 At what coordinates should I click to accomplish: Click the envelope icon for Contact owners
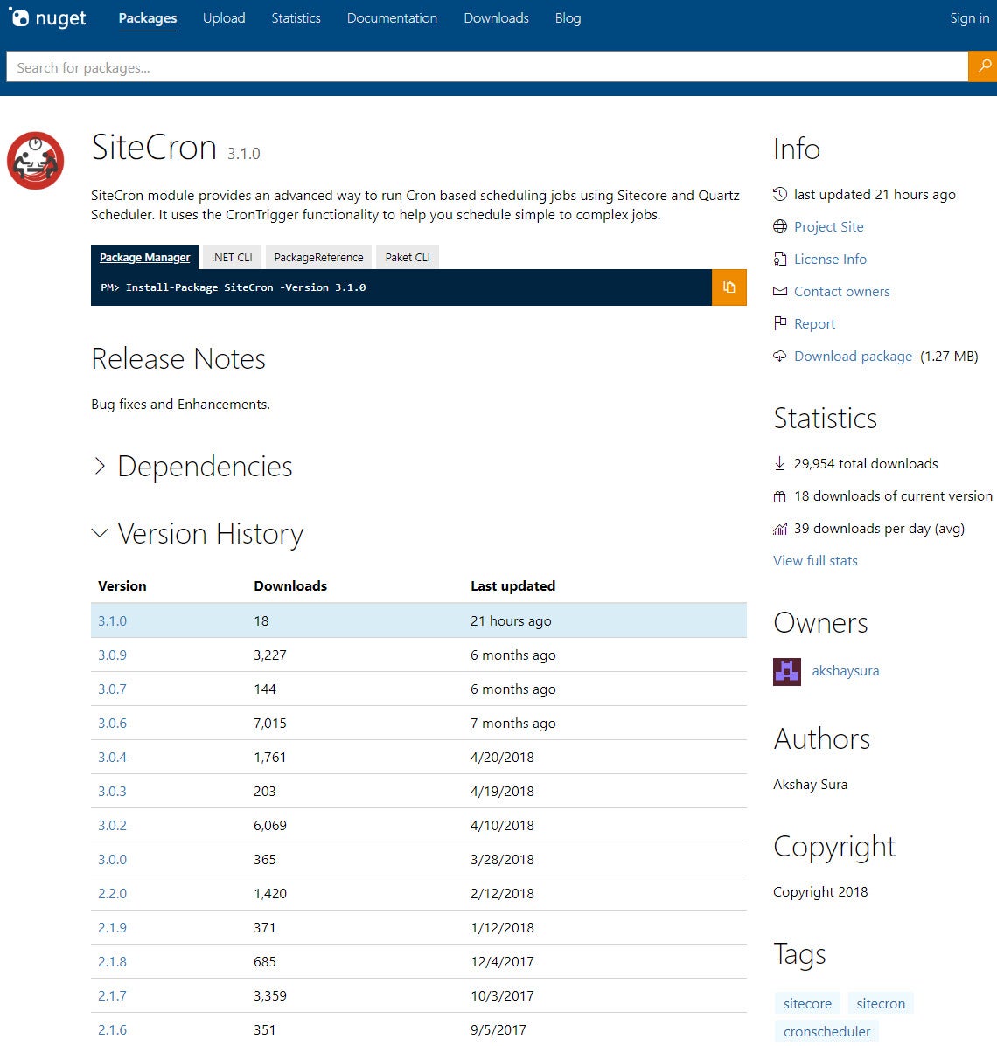tap(780, 292)
